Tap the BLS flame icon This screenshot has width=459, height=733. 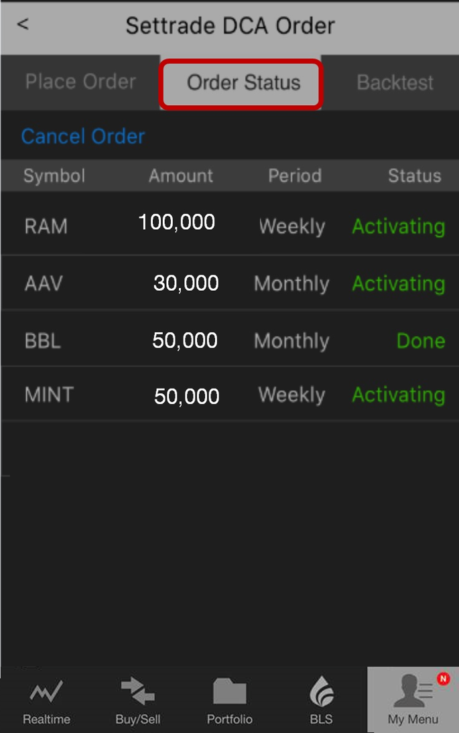tap(322, 693)
